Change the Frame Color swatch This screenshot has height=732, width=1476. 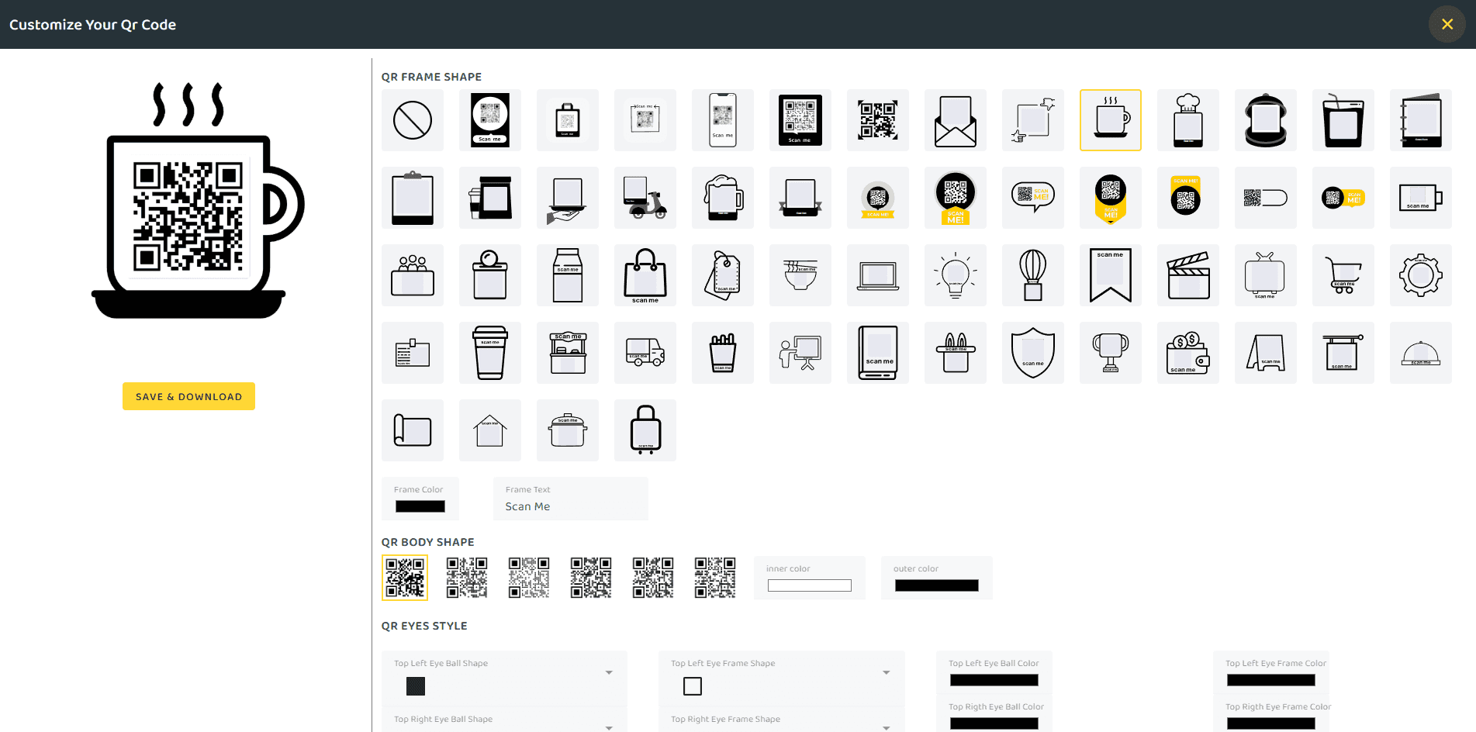420,506
